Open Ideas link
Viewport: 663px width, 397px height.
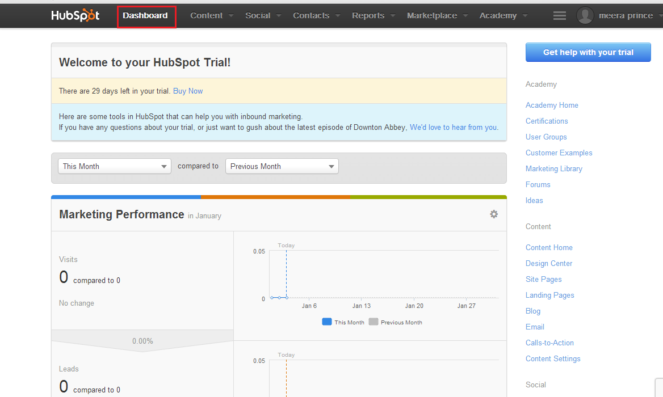point(534,201)
